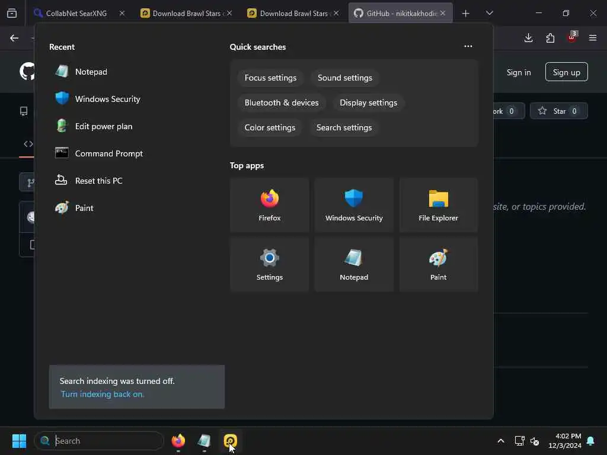
Task: Open the clock and date in taskbar
Action: coord(565,441)
